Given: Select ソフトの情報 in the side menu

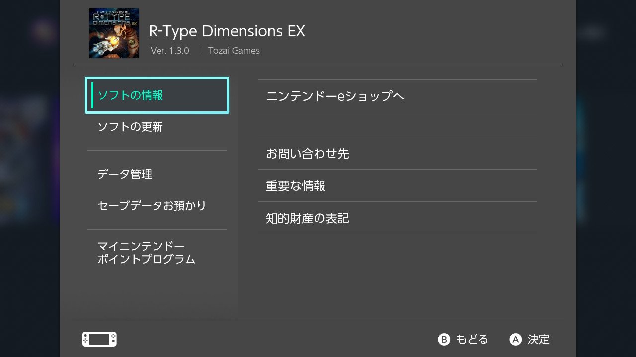Looking at the screenshot, I should coord(157,95).
